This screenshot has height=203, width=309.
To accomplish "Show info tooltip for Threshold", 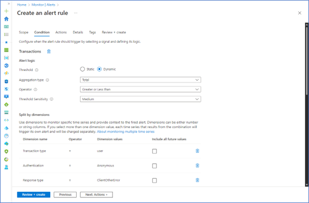I will (37, 70).
